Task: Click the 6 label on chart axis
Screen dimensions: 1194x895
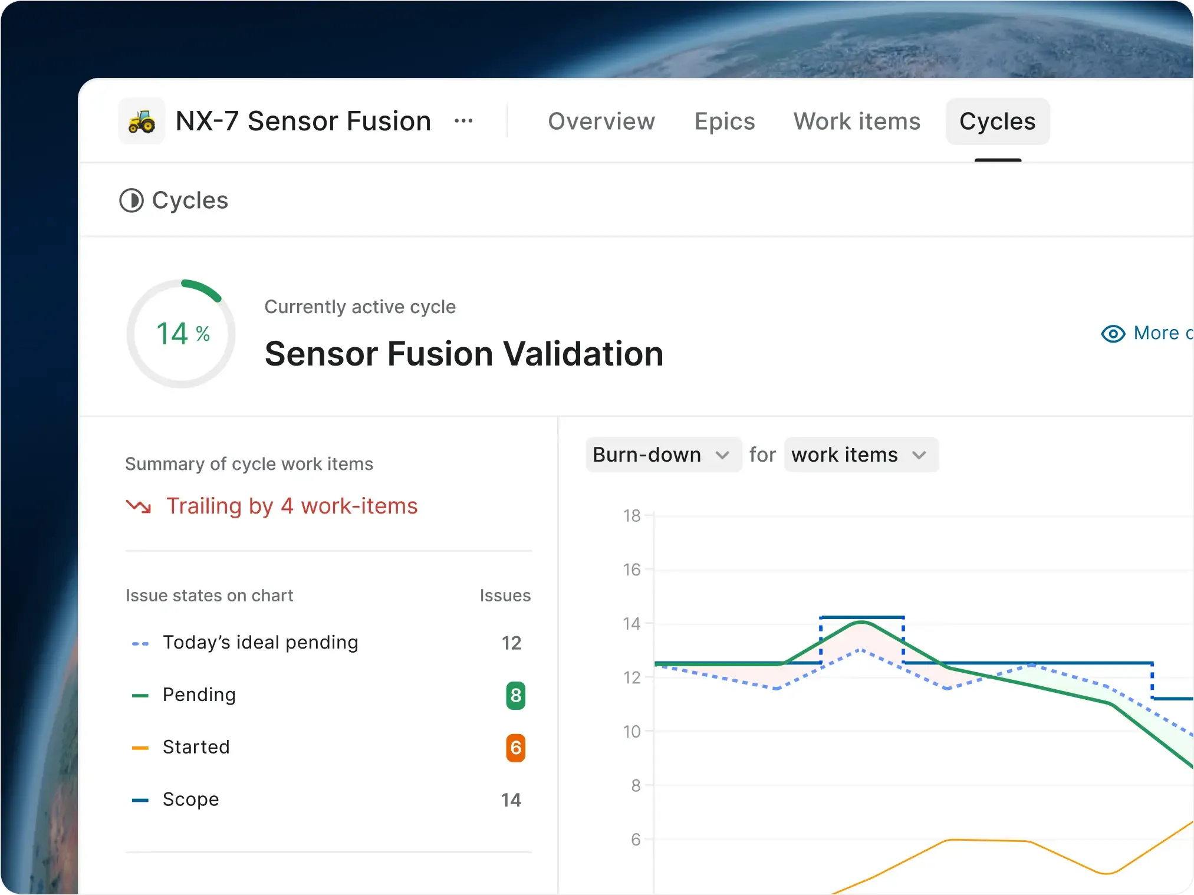Action: pos(636,840)
